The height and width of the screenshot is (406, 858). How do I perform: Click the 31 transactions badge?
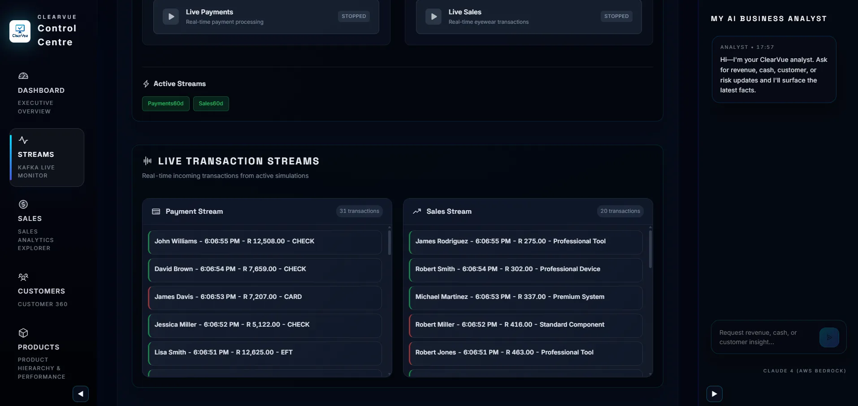click(x=360, y=211)
